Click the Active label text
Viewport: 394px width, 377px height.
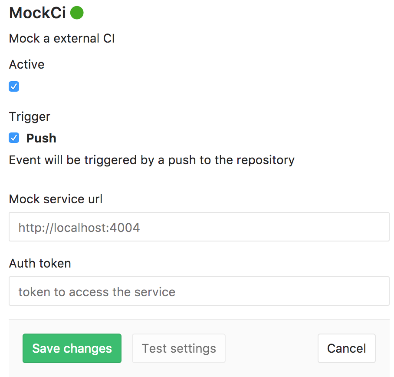point(26,64)
